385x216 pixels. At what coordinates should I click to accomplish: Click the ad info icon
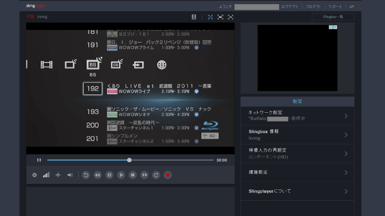tap(331, 27)
